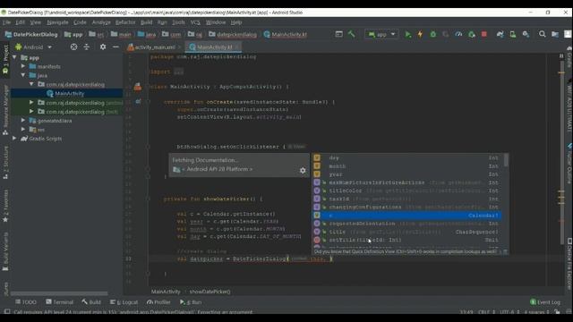This screenshot has height=322, width=573.
Task: Click the Project tree horizontal scrollbar
Action: coord(59,293)
